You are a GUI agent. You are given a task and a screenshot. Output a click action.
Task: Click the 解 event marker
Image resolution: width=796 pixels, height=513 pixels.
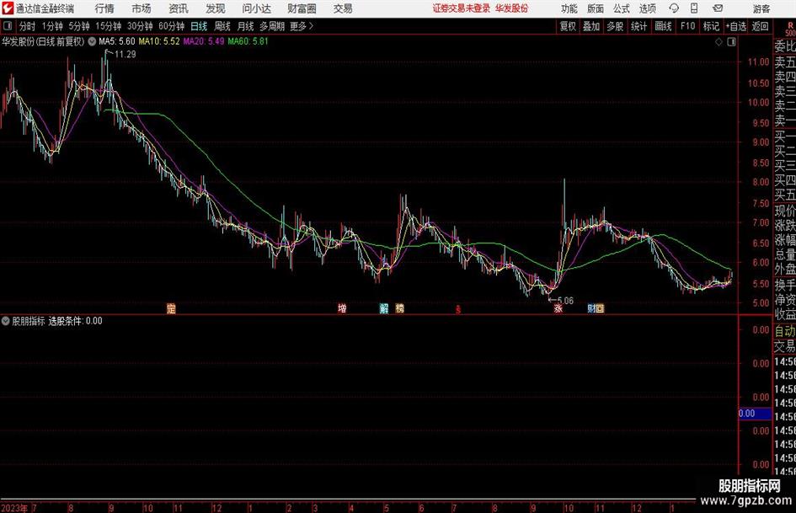click(384, 308)
